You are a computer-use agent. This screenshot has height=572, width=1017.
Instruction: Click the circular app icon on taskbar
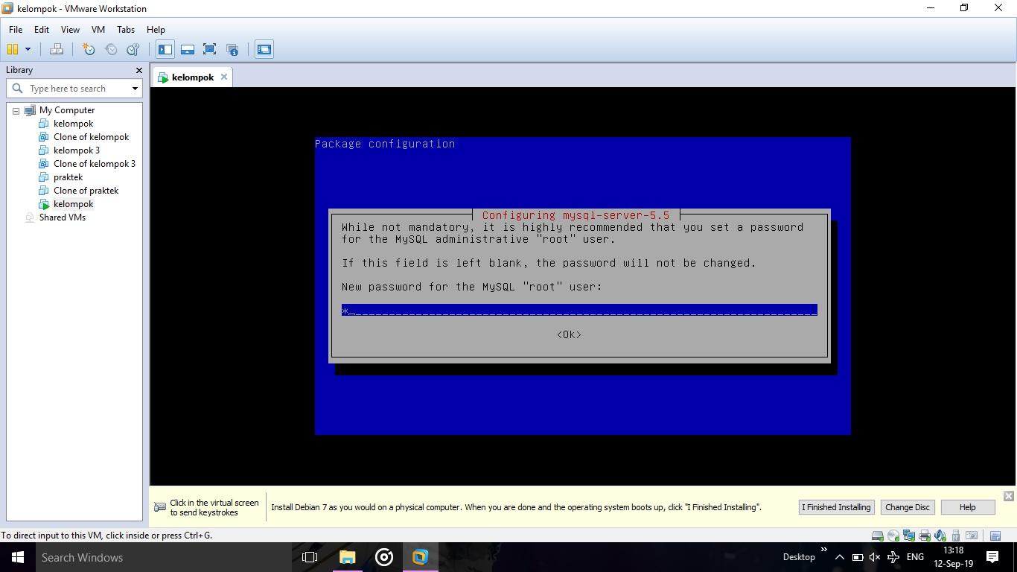(x=384, y=557)
